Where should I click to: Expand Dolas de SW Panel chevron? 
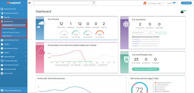coord(26,56)
